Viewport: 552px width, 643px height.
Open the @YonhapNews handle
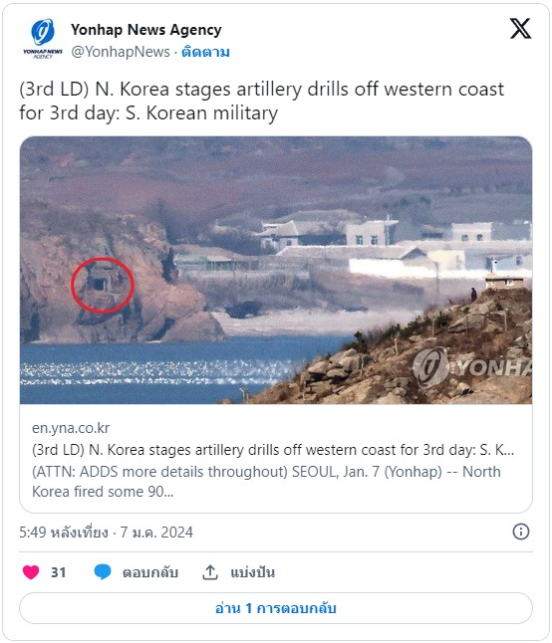point(121,52)
